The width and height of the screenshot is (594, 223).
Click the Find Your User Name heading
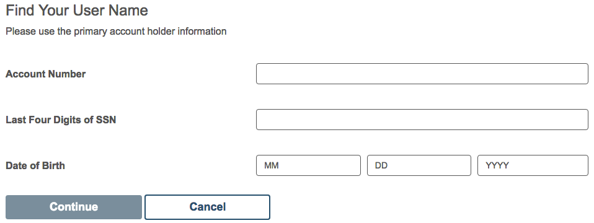77,11
